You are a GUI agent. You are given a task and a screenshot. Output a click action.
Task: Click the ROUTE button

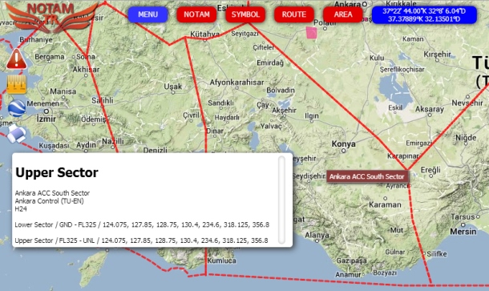pyautogui.click(x=294, y=14)
